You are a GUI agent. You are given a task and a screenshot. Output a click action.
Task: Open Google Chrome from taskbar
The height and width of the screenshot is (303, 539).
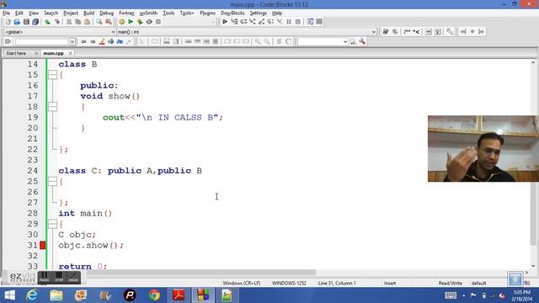point(154,295)
